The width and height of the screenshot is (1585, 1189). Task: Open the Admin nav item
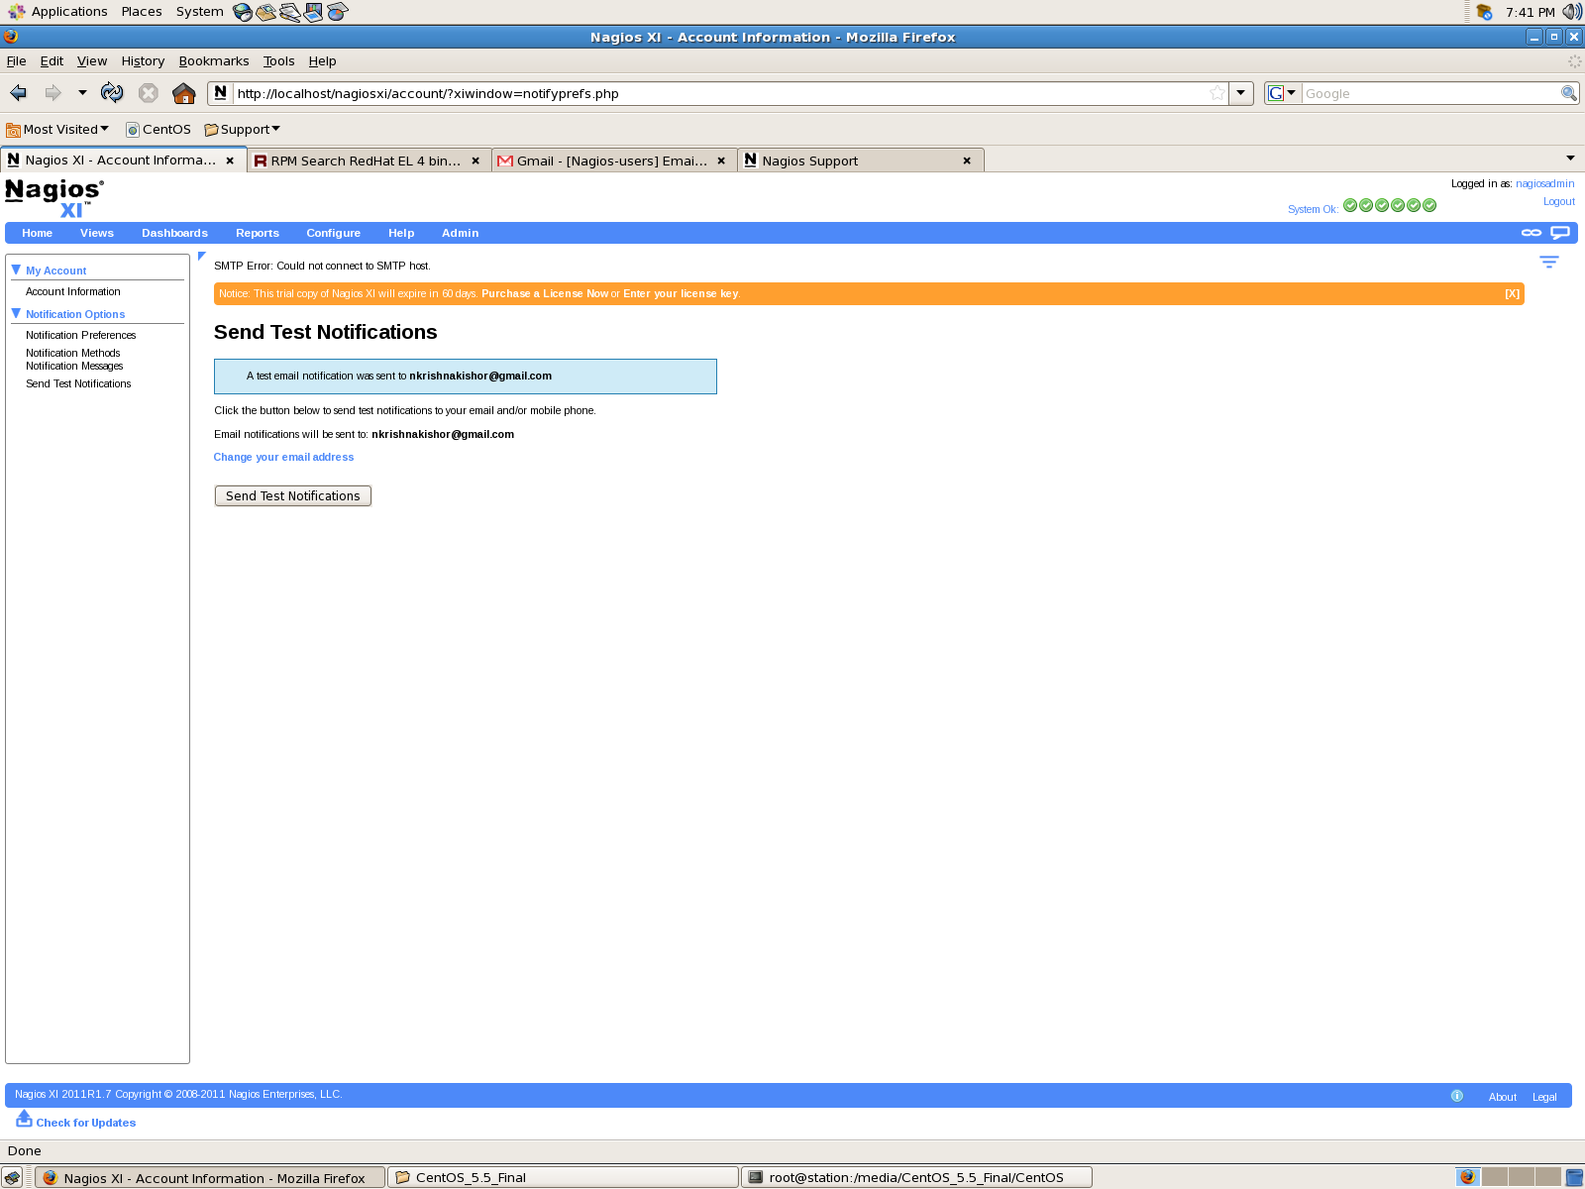point(460,233)
